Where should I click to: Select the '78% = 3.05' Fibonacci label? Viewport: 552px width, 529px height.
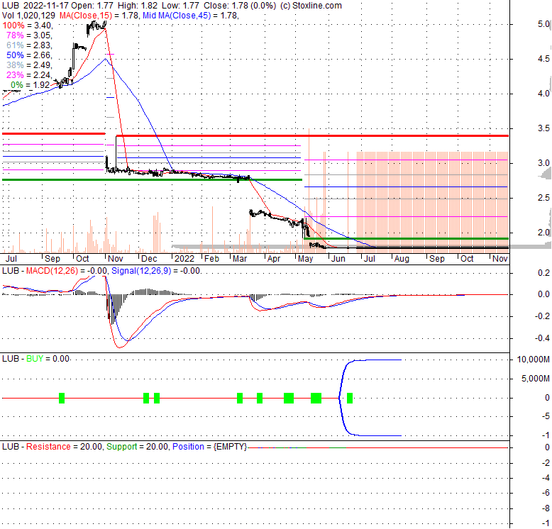click(29, 35)
